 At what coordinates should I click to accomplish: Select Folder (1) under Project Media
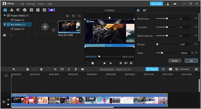pyautogui.click(x=17, y=20)
